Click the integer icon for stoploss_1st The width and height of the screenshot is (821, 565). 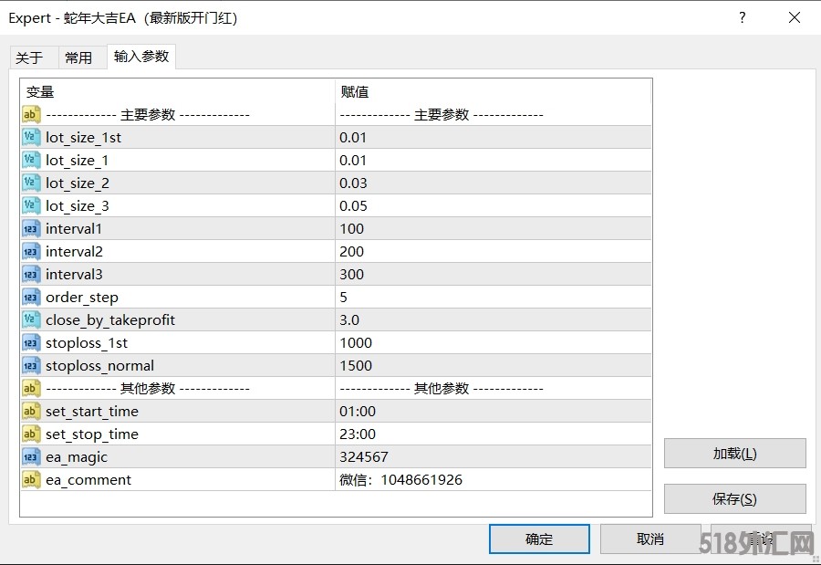[31, 343]
